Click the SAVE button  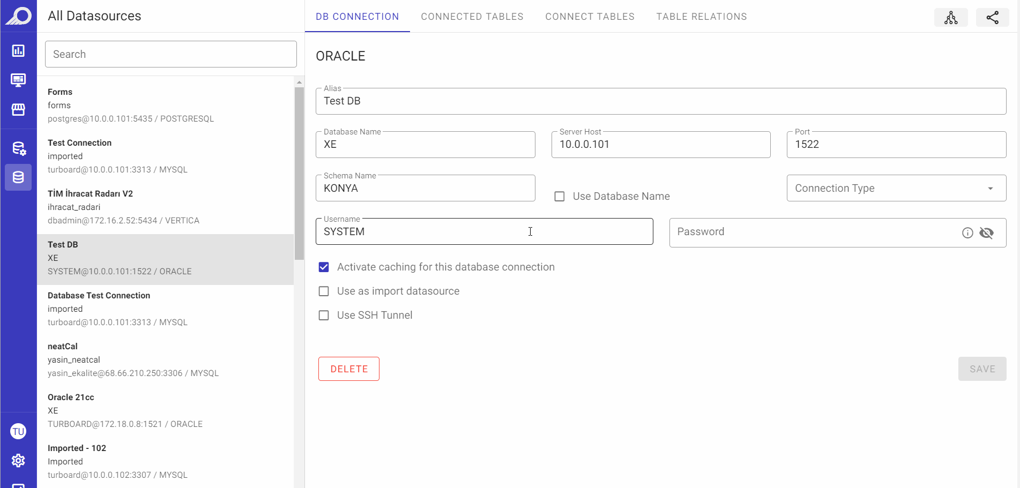tap(982, 369)
